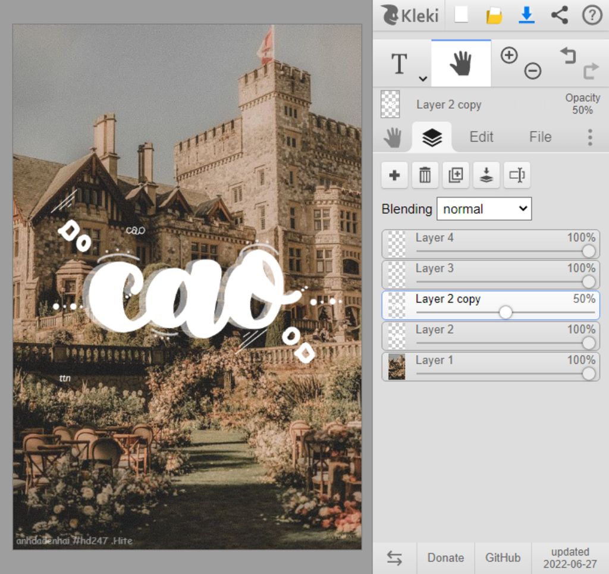The image size is (609, 574).
Task: Expand the tool selection chevron
Action: click(423, 79)
